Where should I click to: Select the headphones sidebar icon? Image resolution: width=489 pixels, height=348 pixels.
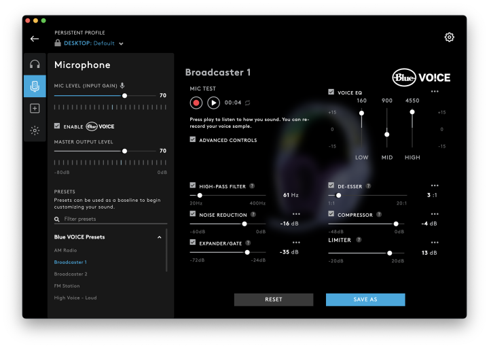[x=35, y=65]
